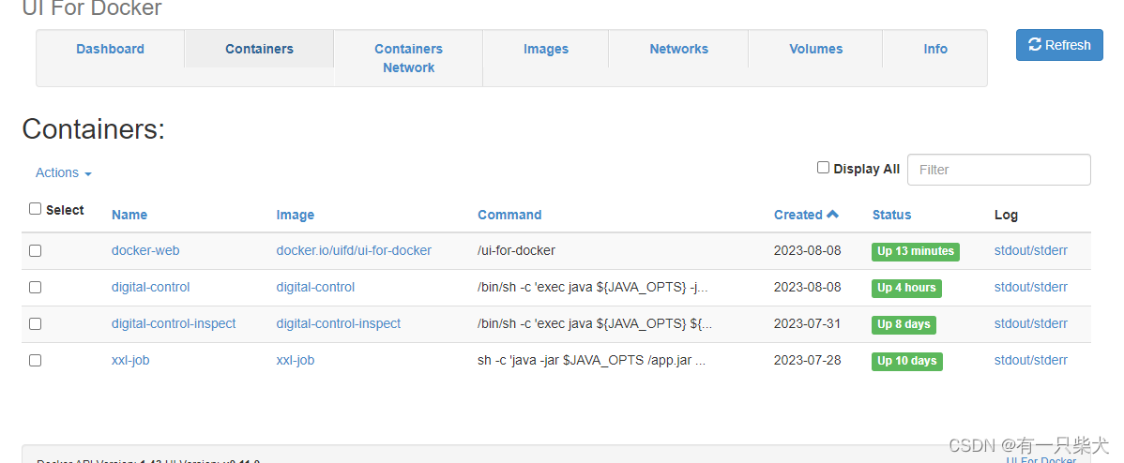1124x463 pixels.
Task: Go to the Containers Network tab
Action: 408,58
